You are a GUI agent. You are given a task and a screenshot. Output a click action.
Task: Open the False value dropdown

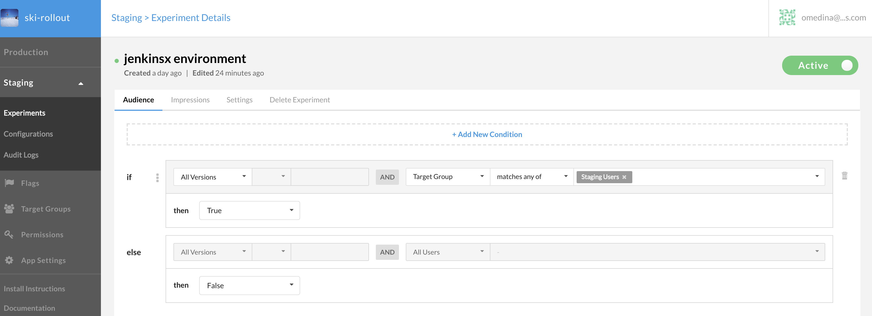[249, 286]
